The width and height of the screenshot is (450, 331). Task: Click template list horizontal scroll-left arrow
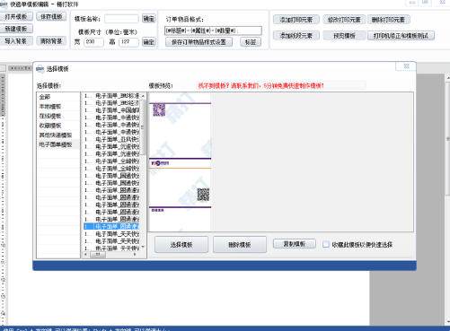pyautogui.click(x=86, y=254)
